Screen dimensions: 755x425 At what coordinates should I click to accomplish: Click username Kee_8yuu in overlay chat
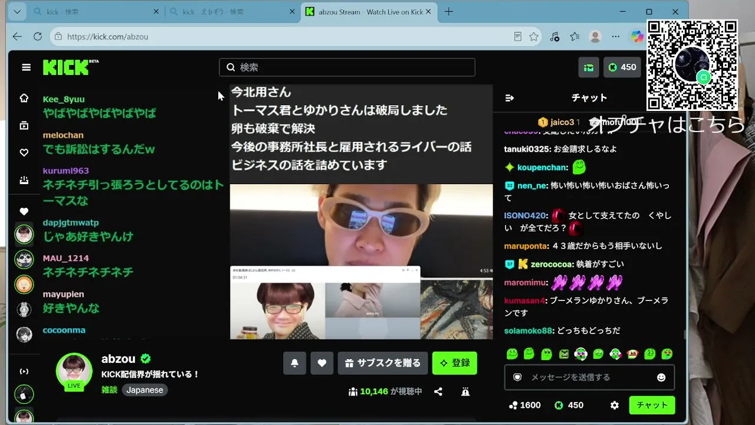coord(64,99)
